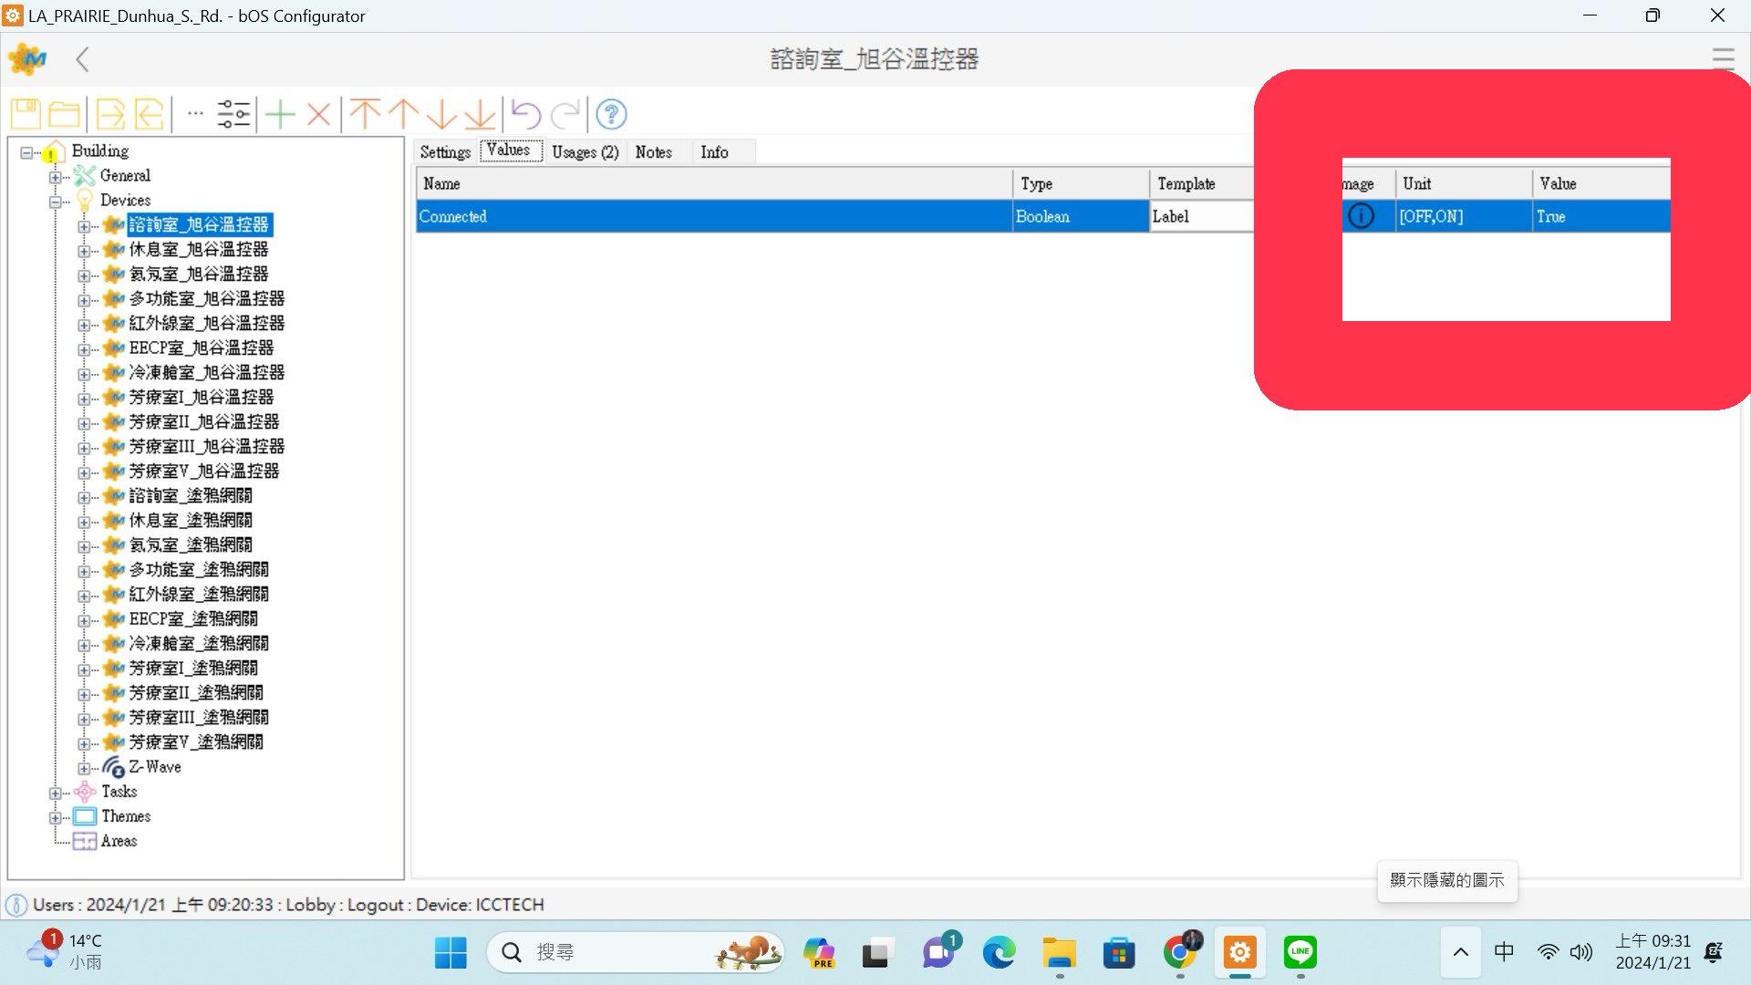This screenshot has width=1751, height=985.
Task: Open the settings sliders toolbar icon
Action: [x=233, y=115]
